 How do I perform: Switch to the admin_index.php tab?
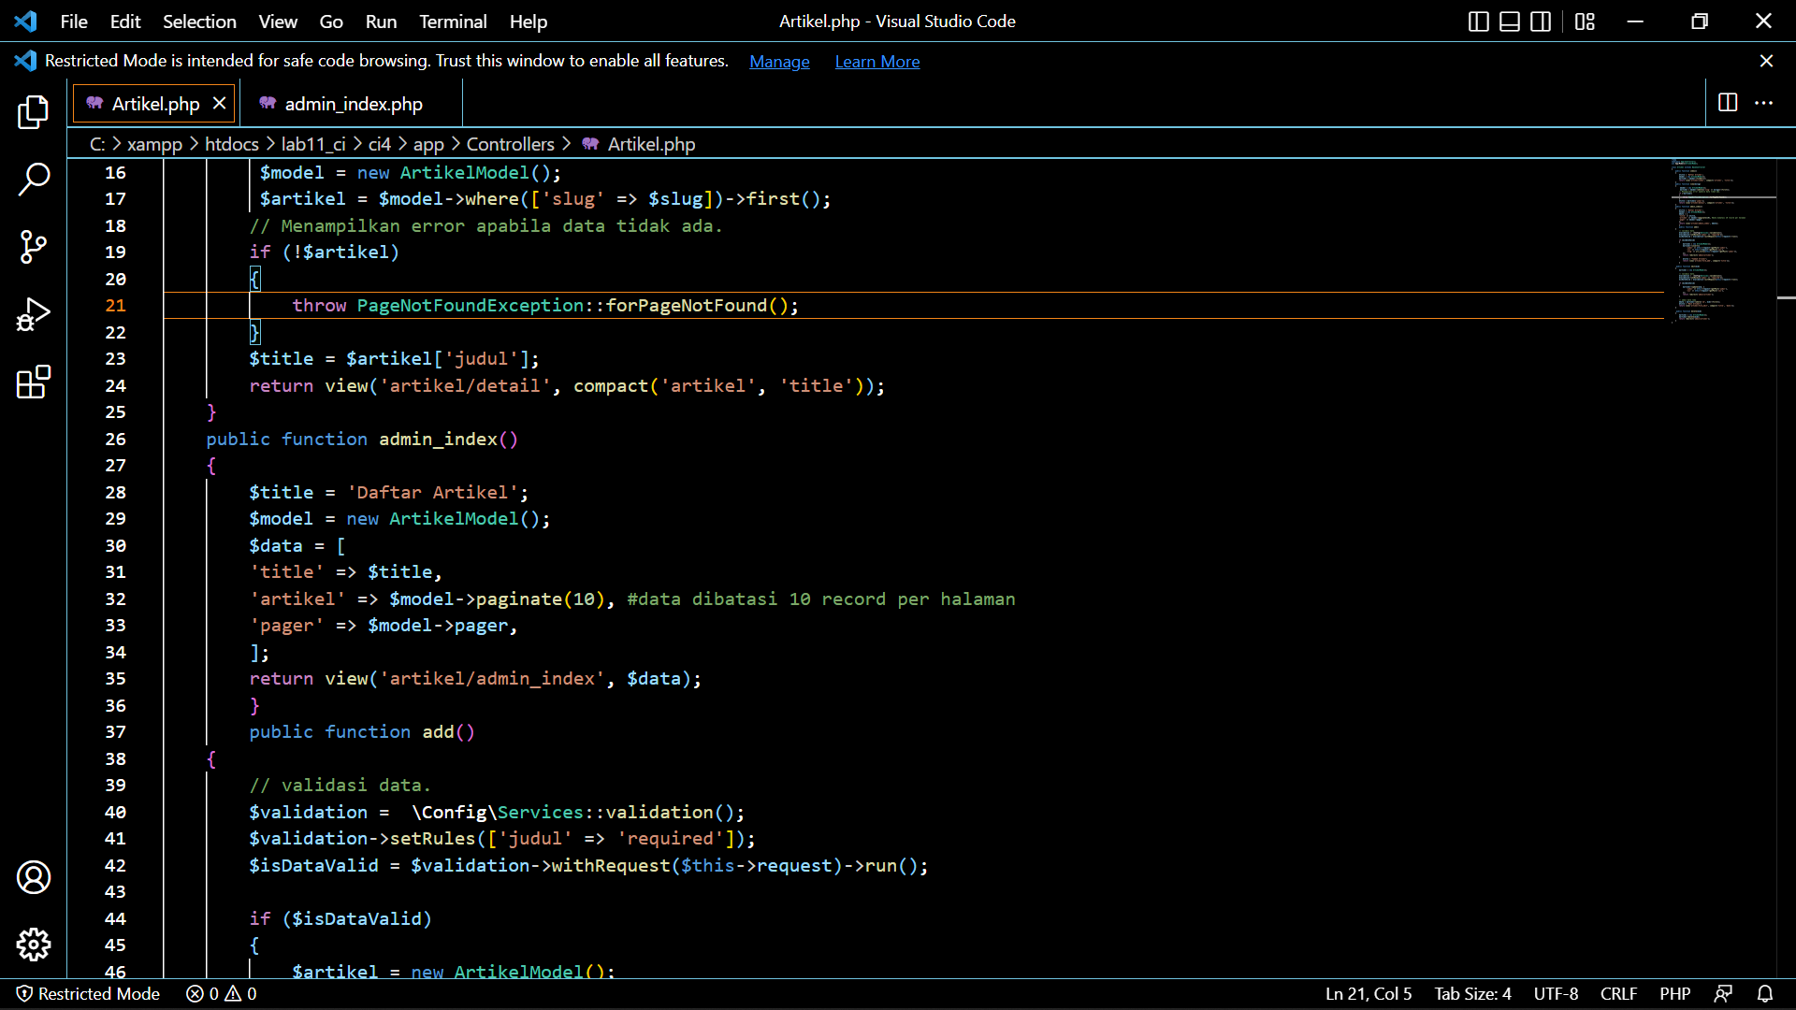[x=353, y=104]
